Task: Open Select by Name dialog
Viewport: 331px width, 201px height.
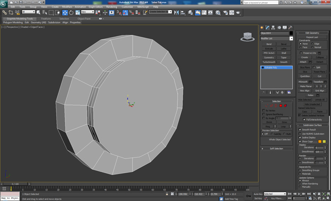Action: pos(45,12)
